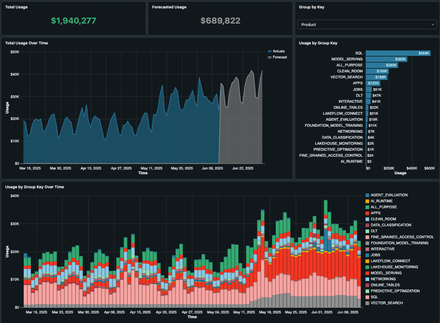440x323 pixels.
Task: Toggle the Forecast series in the legend
Action: point(279,57)
